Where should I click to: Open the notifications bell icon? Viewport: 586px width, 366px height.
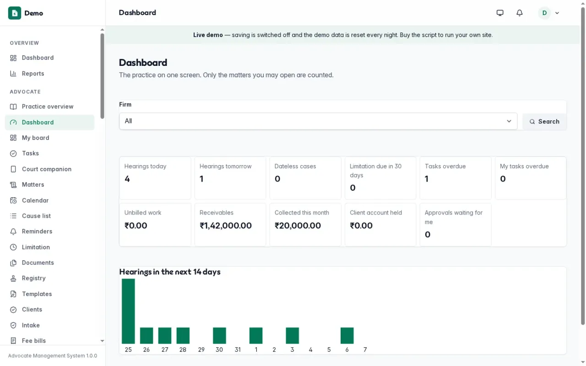520,13
